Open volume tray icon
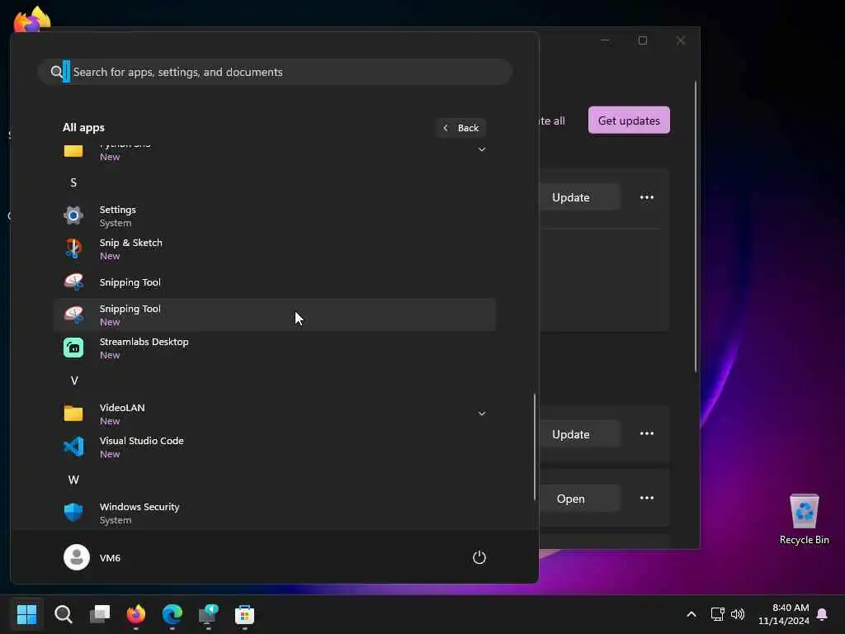 737,614
